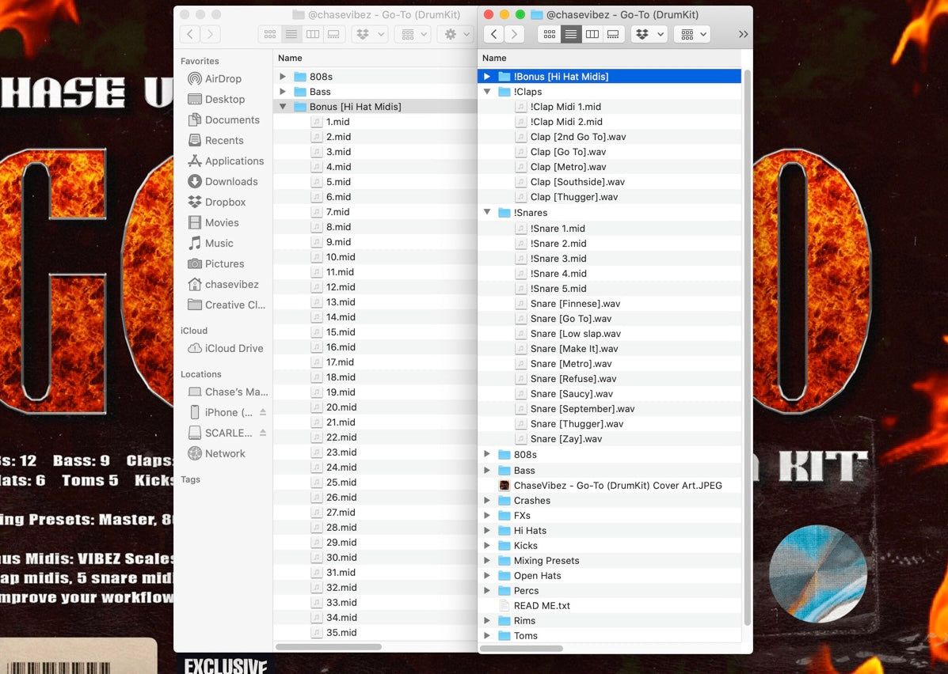The height and width of the screenshot is (674, 948).
Task: Collapse the Bonus [Hi Hat Midis] folder in inactive window
Action: click(x=283, y=106)
